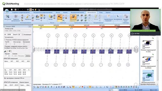
Task: Click the N M Q button
Action: tap(28, 56)
